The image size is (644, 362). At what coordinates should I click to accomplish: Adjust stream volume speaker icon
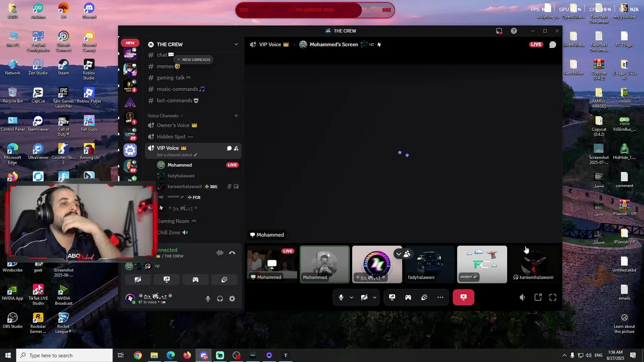[x=522, y=298]
